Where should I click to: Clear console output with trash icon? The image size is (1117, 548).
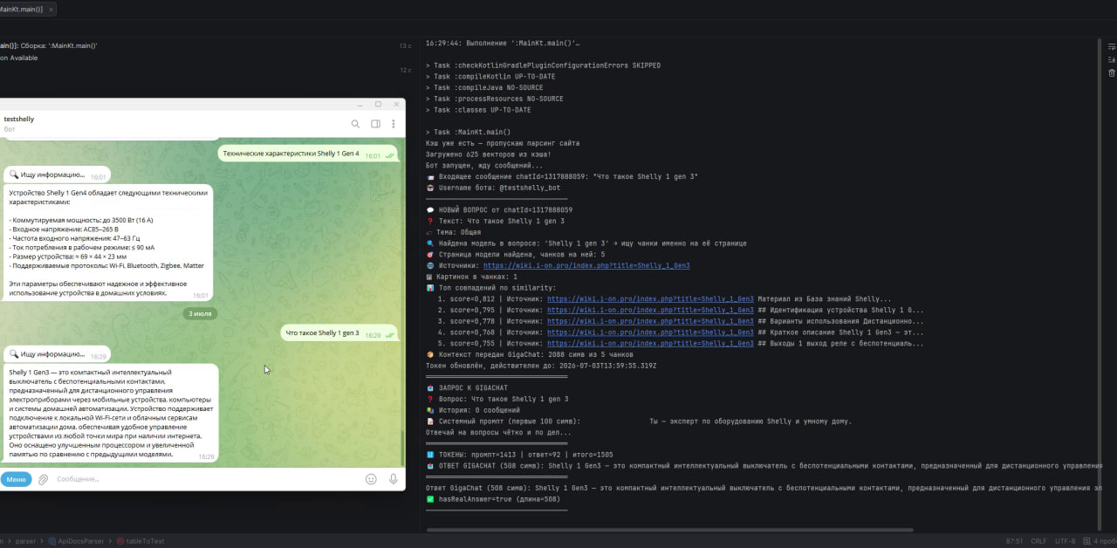[x=1111, y=73]
